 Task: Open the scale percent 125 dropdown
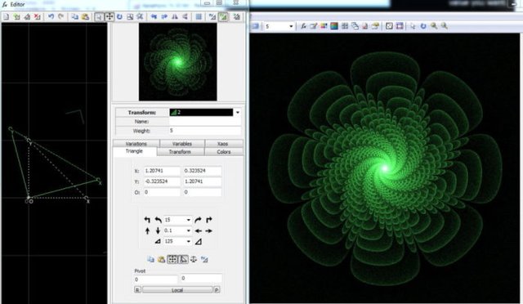[189, 241]
